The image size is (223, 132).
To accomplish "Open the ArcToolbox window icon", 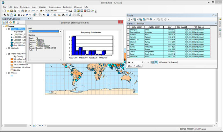I will click(x=85, y=11).
